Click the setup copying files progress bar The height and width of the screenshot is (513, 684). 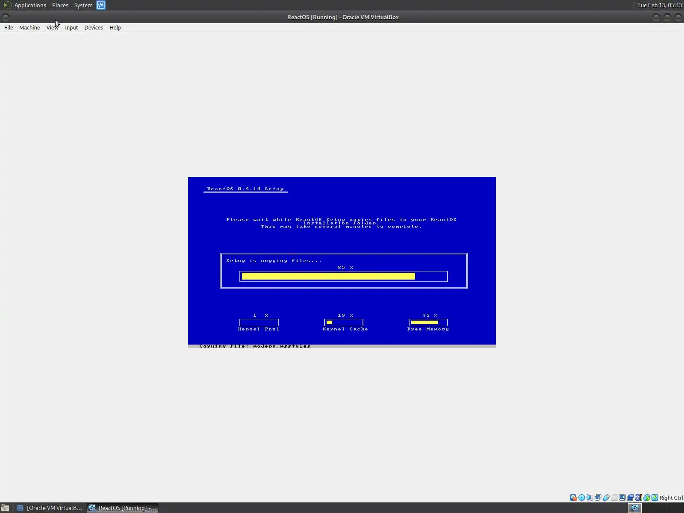click(344, 276)
